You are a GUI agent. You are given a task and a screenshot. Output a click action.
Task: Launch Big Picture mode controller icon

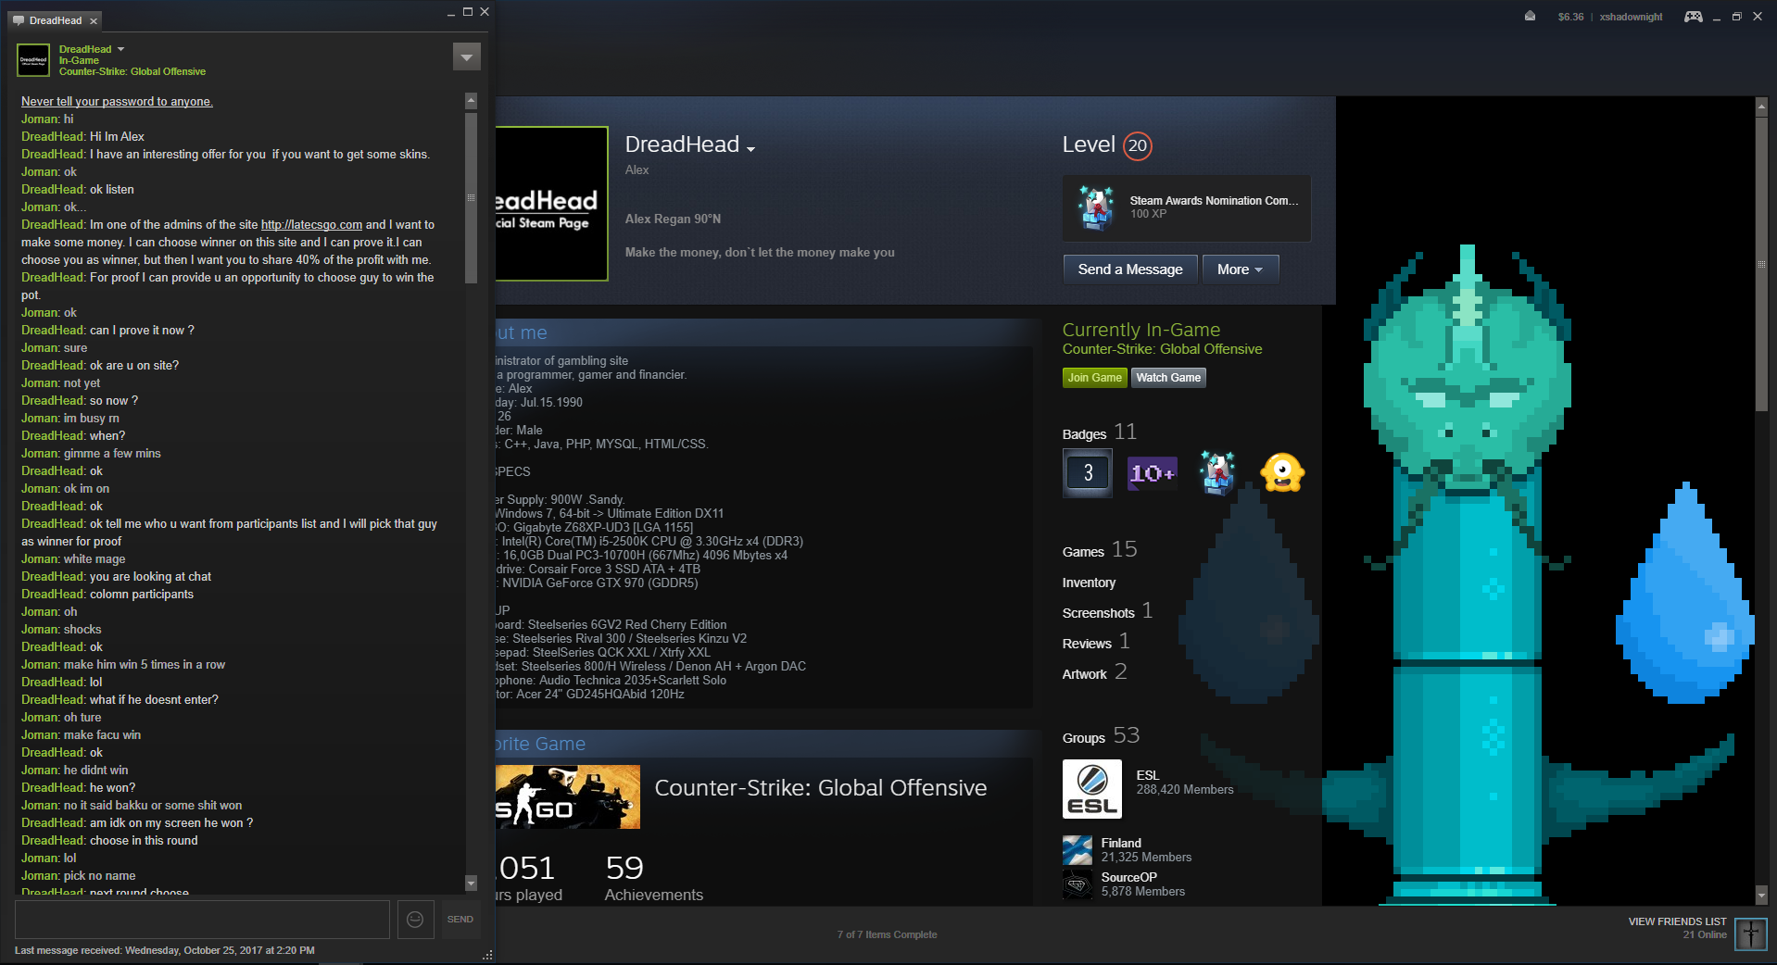point(1693,17)
